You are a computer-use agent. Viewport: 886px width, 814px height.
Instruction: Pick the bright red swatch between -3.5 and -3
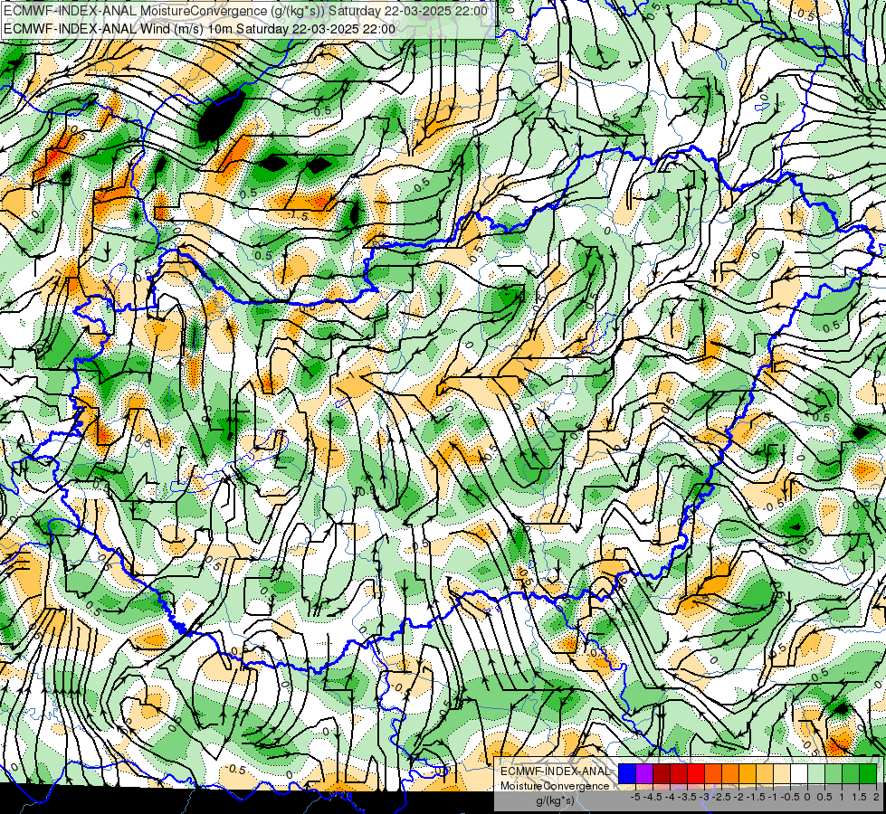696,774
